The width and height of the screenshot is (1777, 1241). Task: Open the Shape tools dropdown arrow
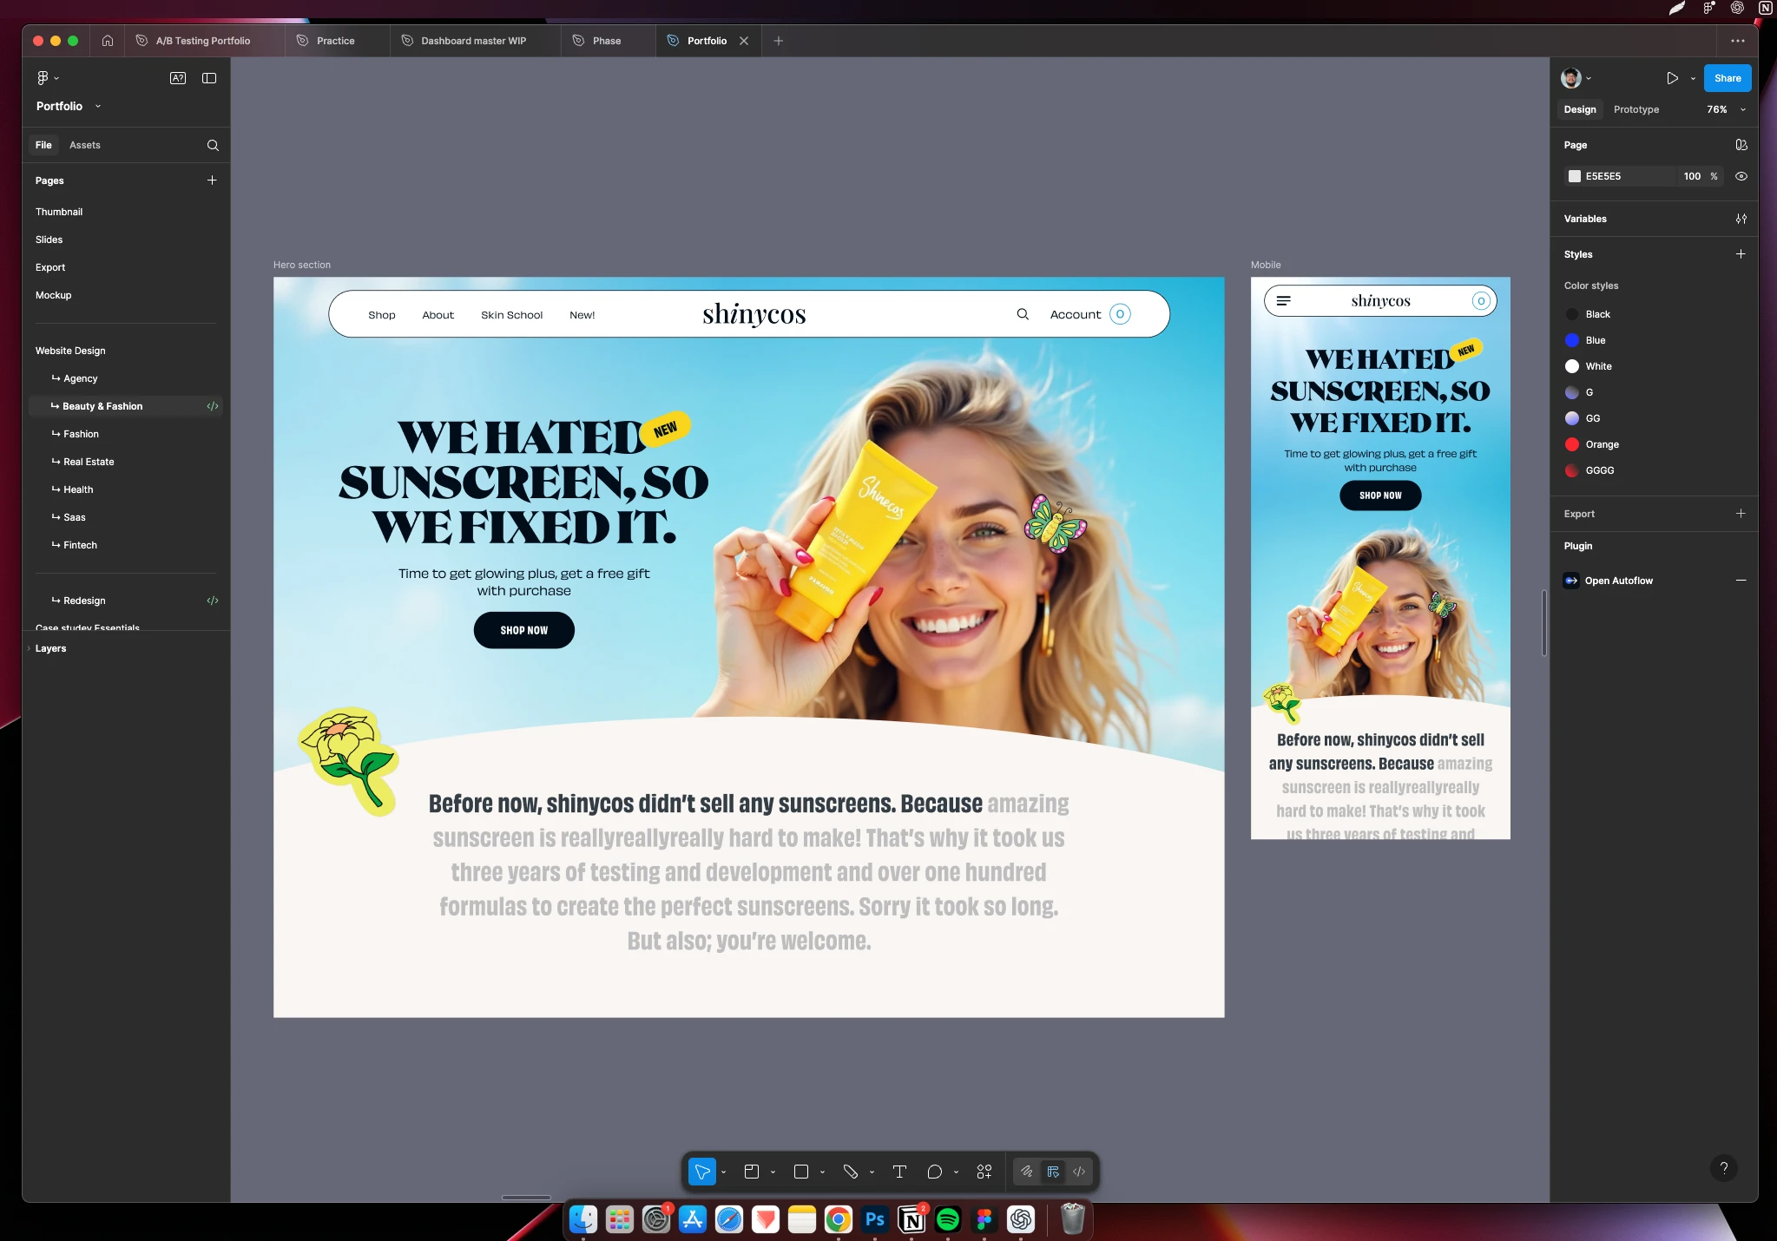(822, 1172)
